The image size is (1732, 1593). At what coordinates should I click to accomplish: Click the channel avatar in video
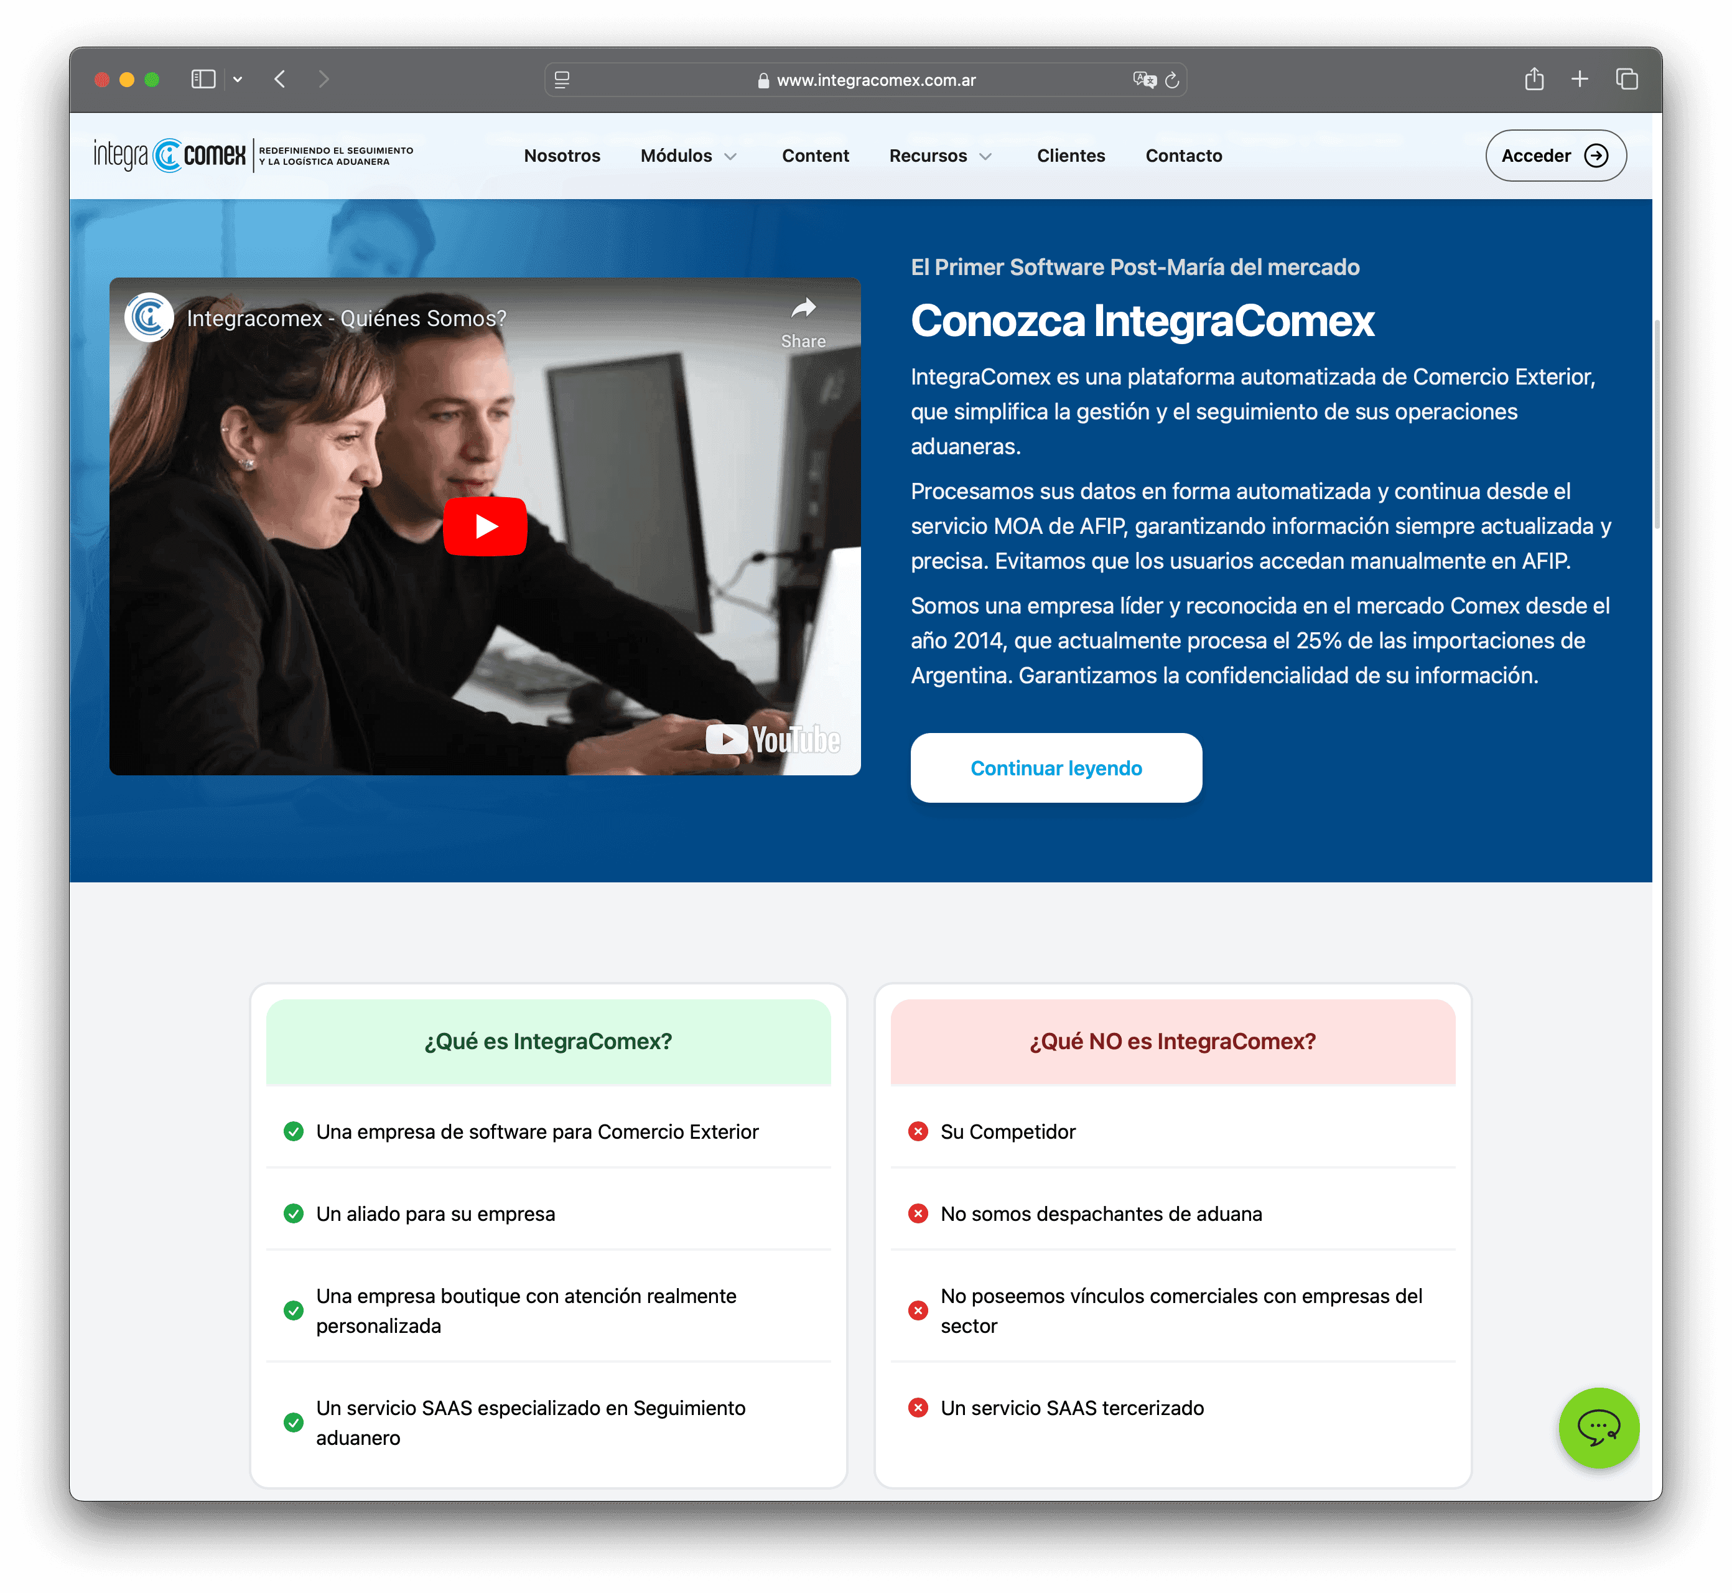click(x=149, y=317)
